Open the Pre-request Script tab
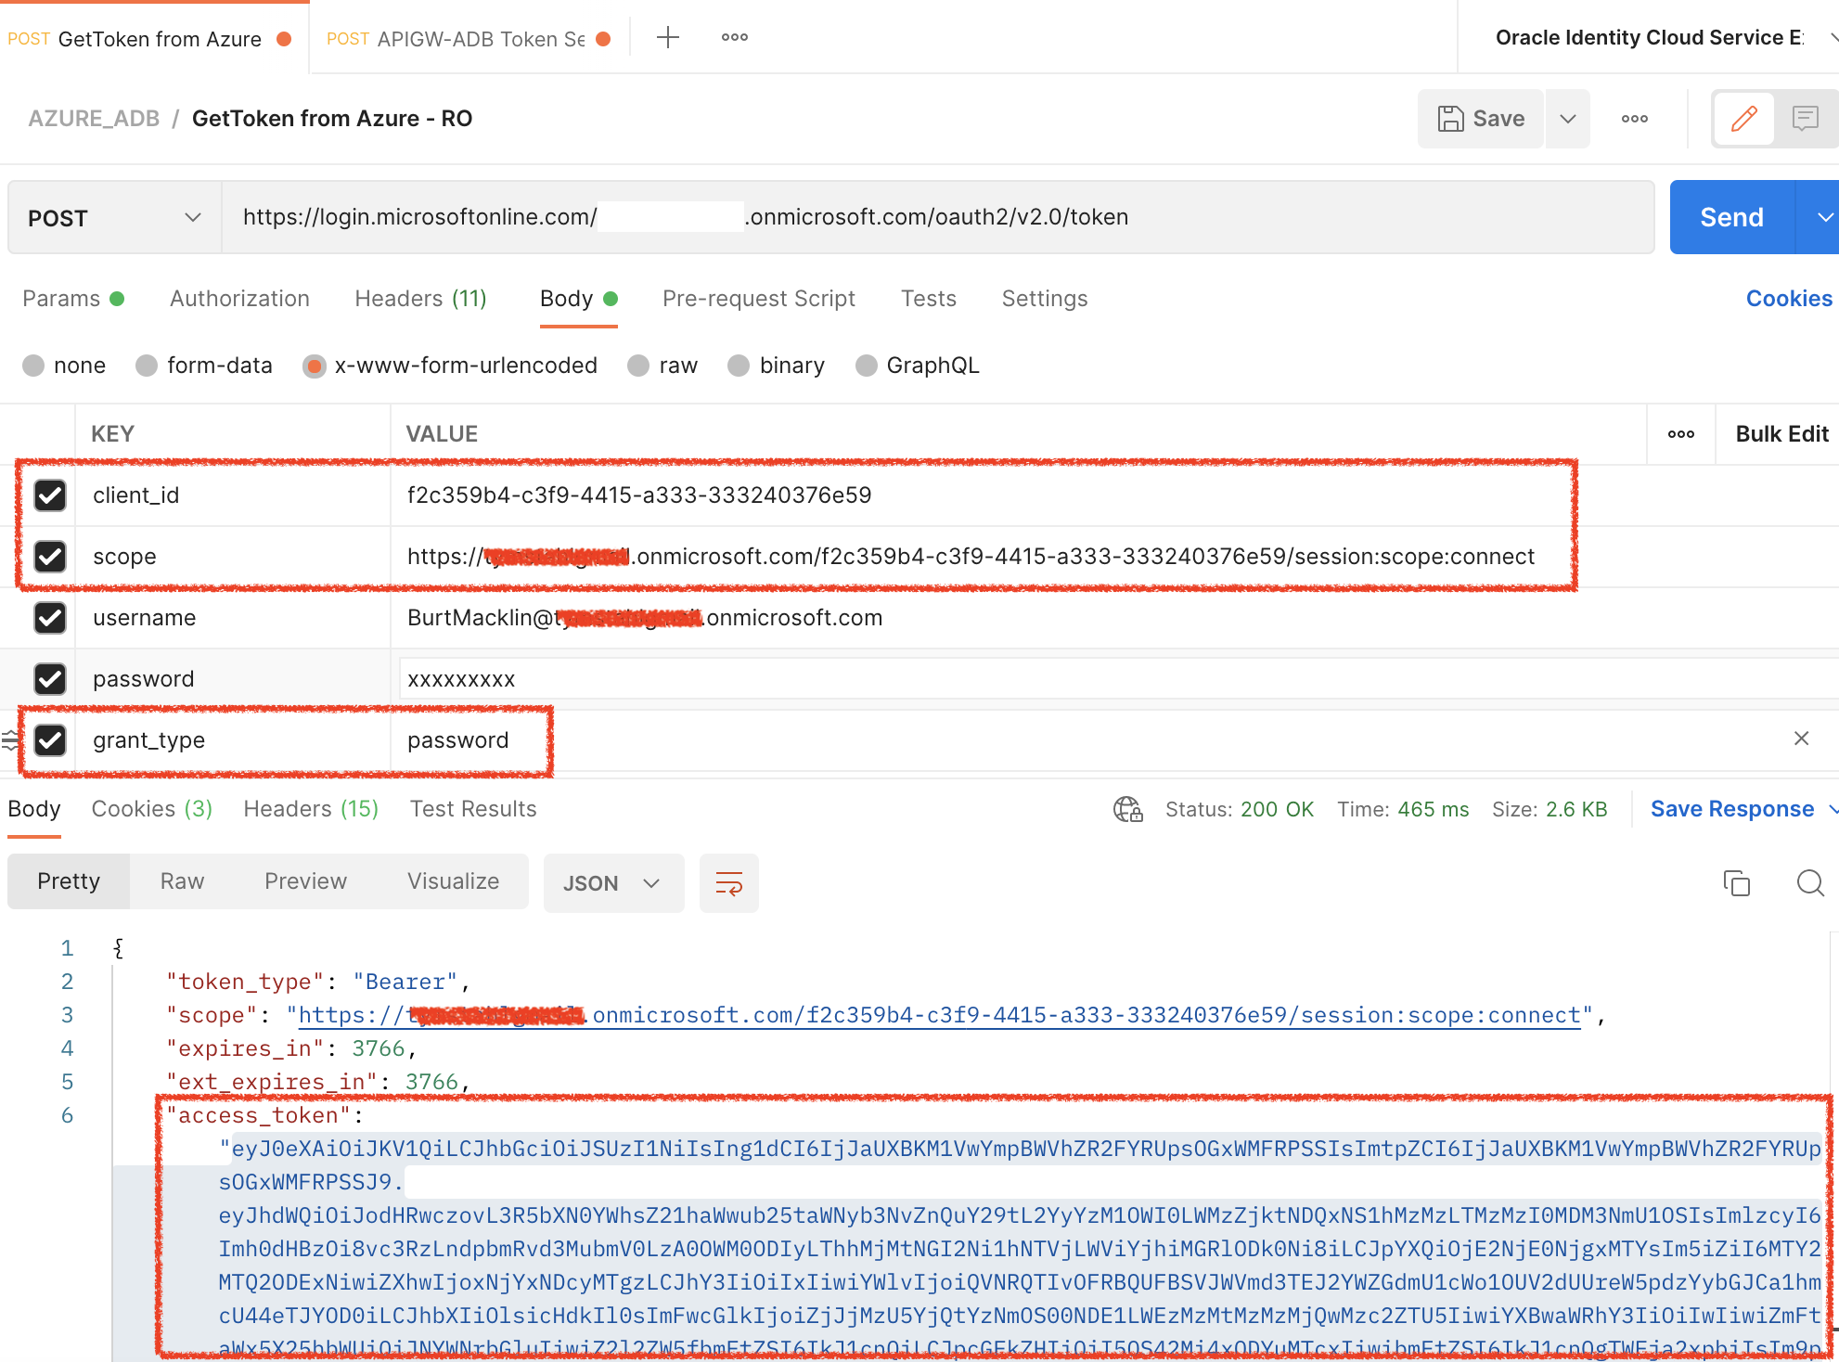Image resolution: width=1839 pixels, height=1362 pixels. point(759,298)
